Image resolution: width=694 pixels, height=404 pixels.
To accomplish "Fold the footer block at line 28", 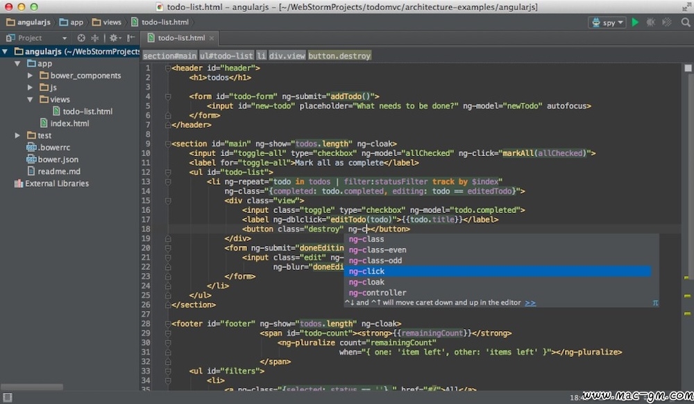I will coord(168,324).
